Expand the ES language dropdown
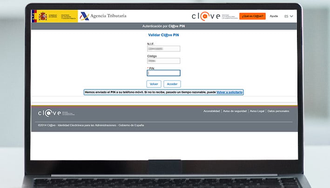 [289, 16]
